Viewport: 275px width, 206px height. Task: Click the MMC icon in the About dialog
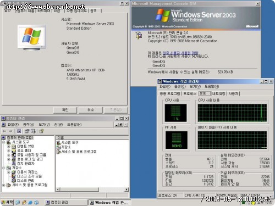click(139, 35)
